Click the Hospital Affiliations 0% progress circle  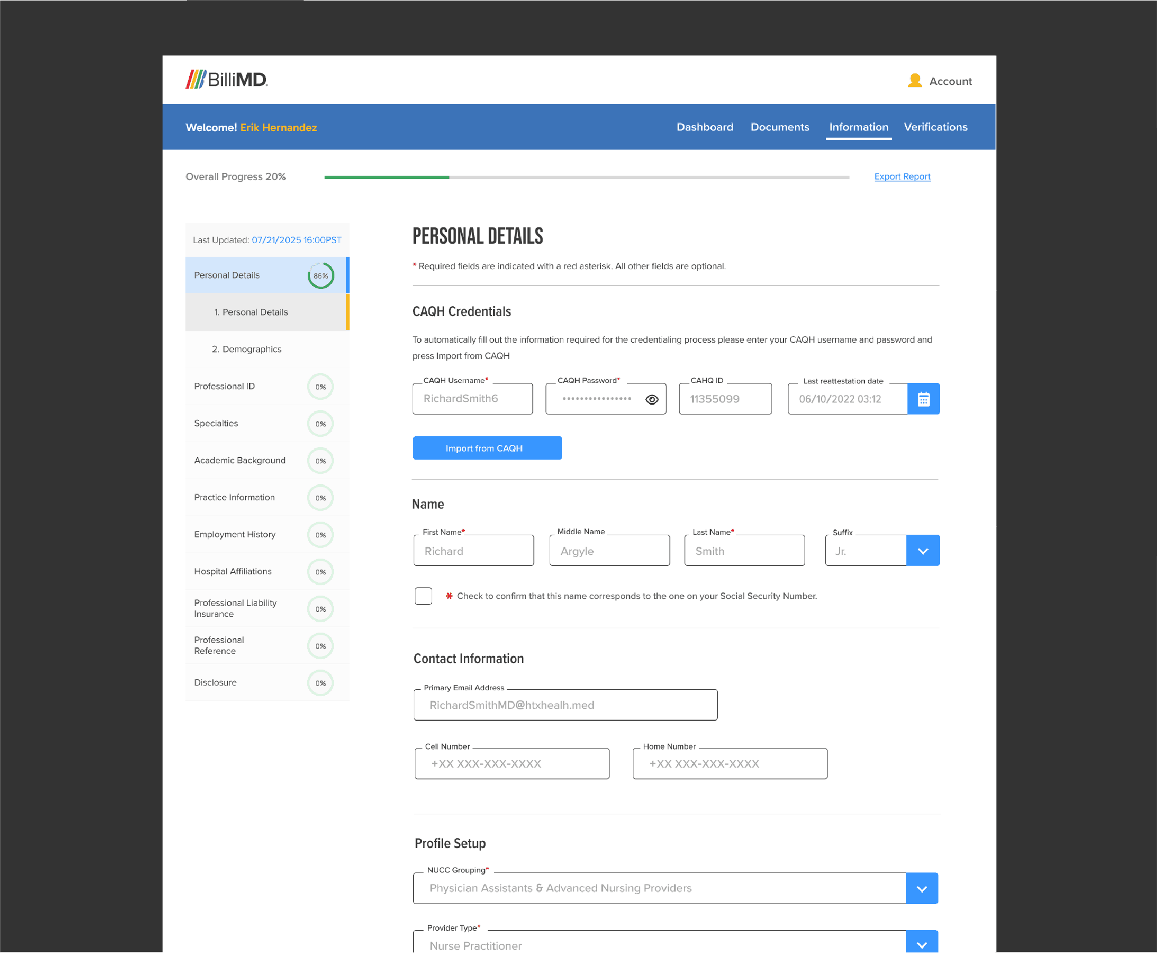(320, 572)
